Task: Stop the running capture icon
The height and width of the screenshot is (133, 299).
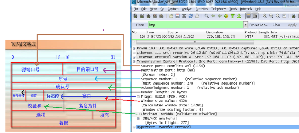Action: coord(155,16)
